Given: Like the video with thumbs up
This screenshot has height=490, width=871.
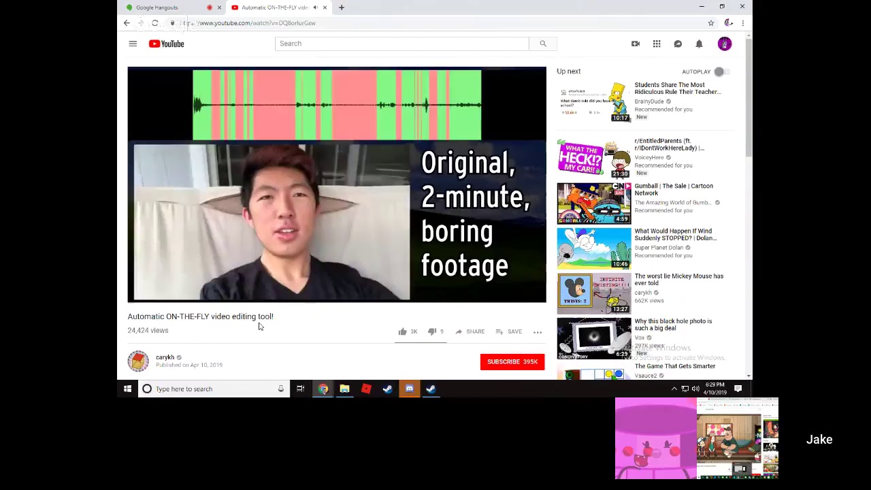Looking at the screenshot, I should 408,331.
